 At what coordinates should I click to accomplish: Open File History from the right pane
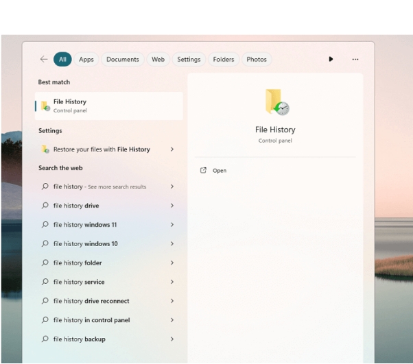pos(220,171)
